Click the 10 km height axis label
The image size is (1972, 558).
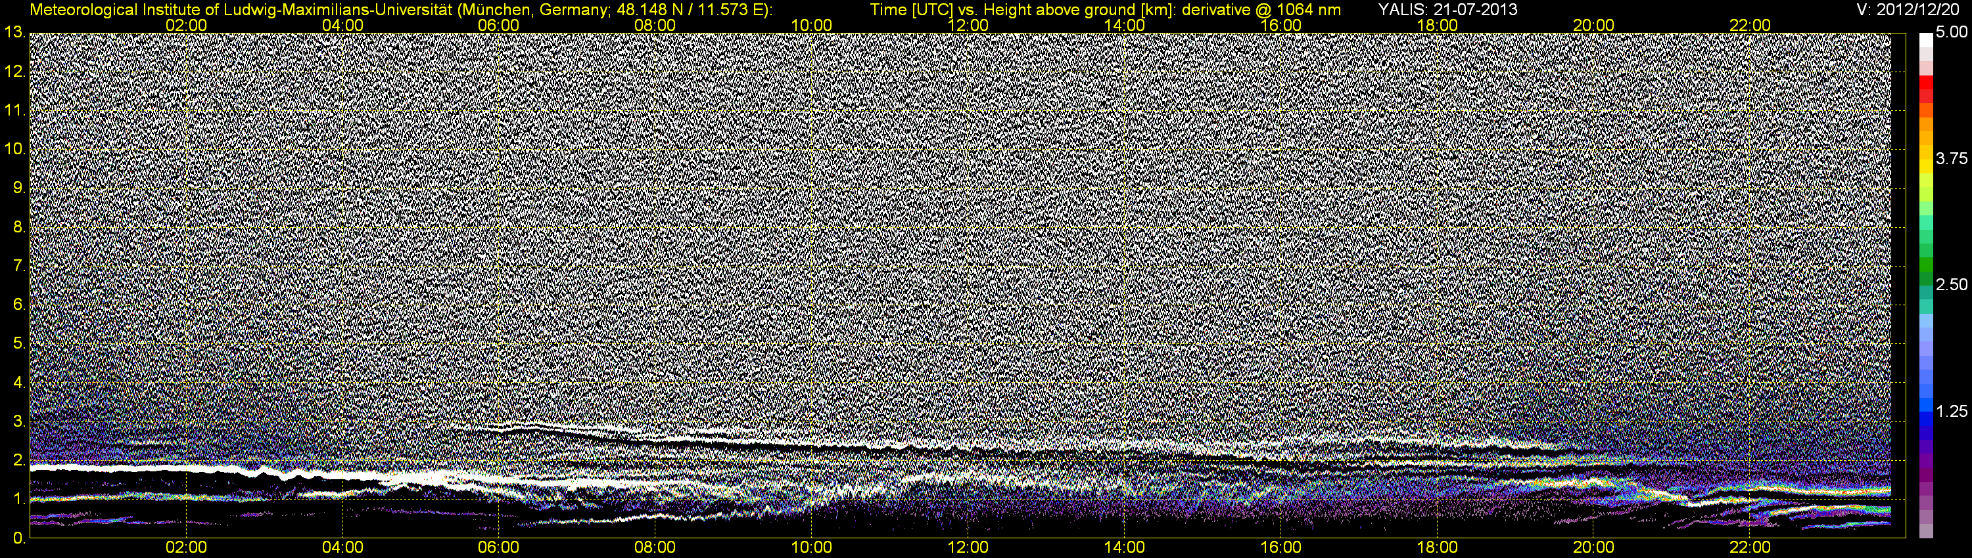(x=14, y=149)
